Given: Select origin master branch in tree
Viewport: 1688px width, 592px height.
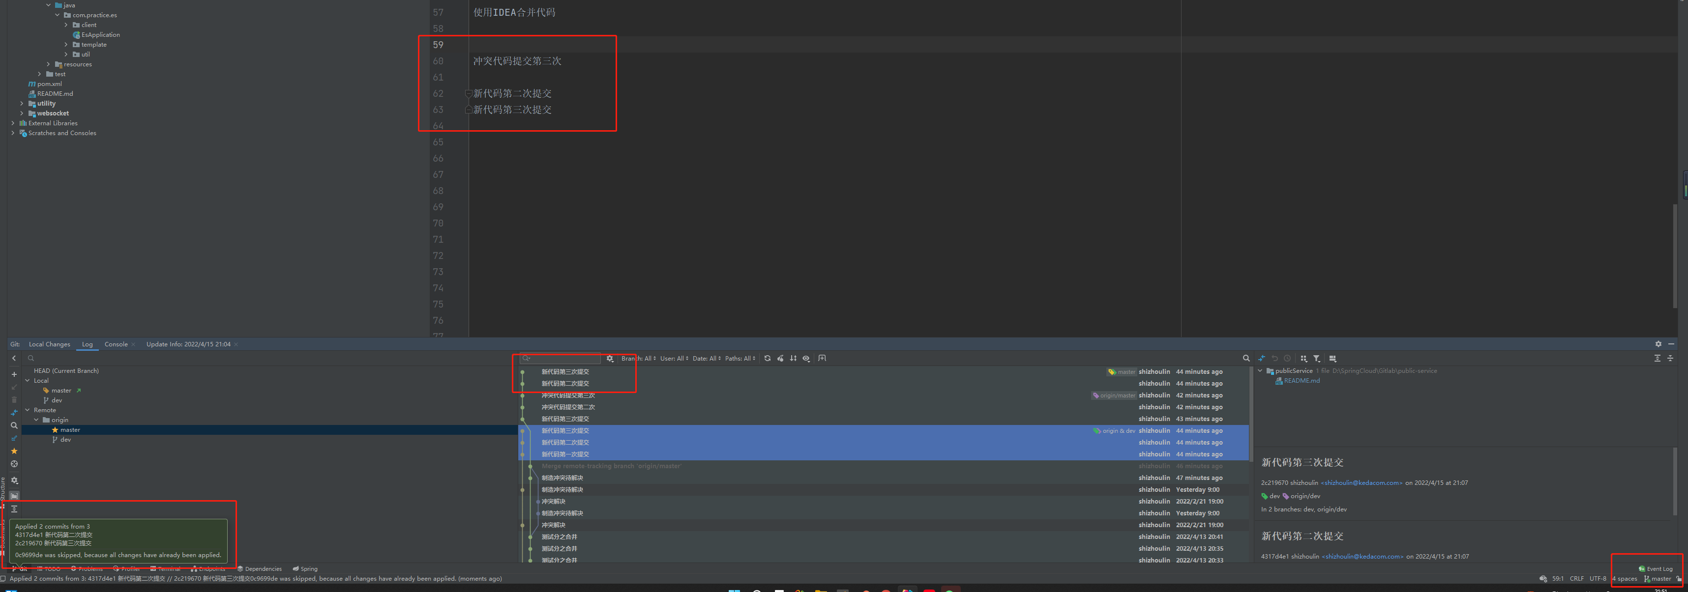Looking at the screenshot, I should pyautogui.click(x=70, y=430).
